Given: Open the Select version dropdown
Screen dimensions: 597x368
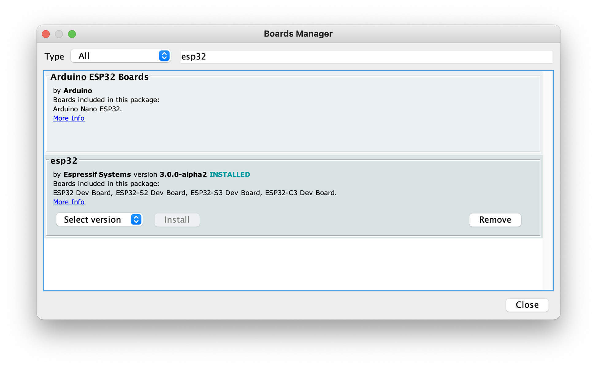Looking at the screenshot, I should 99,220.
